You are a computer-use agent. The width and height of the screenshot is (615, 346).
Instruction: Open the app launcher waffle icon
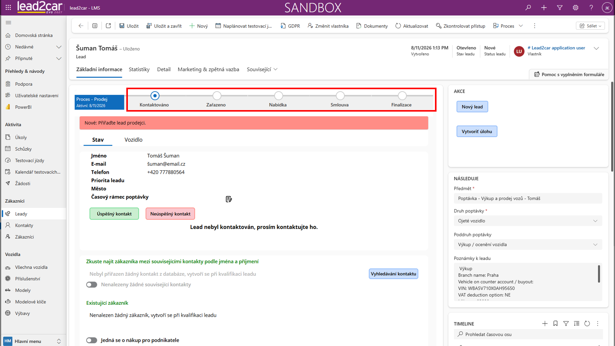(8, 8)
